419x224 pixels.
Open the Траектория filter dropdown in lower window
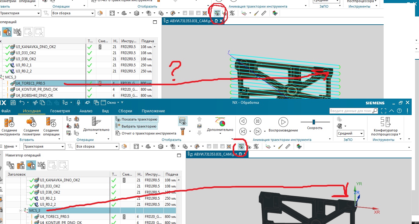click(x=44, y=146)
